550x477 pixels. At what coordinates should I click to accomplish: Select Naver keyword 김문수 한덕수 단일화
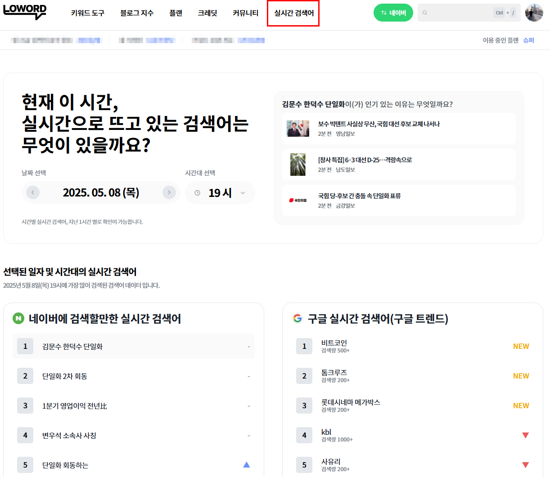coord(134,346)
